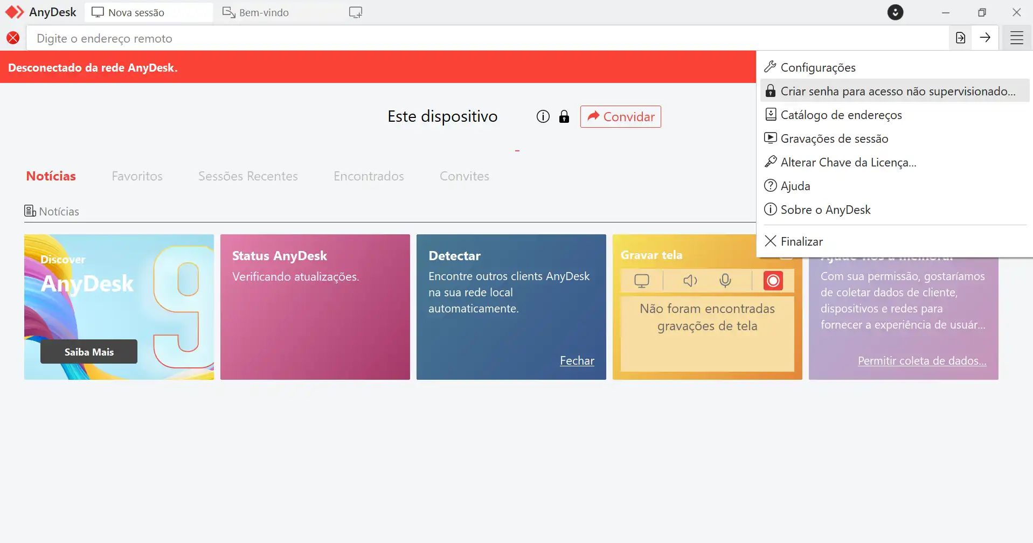Select the Notícias tab
Viewport: 1033px width, 543px height.
[x=51, y=176]
